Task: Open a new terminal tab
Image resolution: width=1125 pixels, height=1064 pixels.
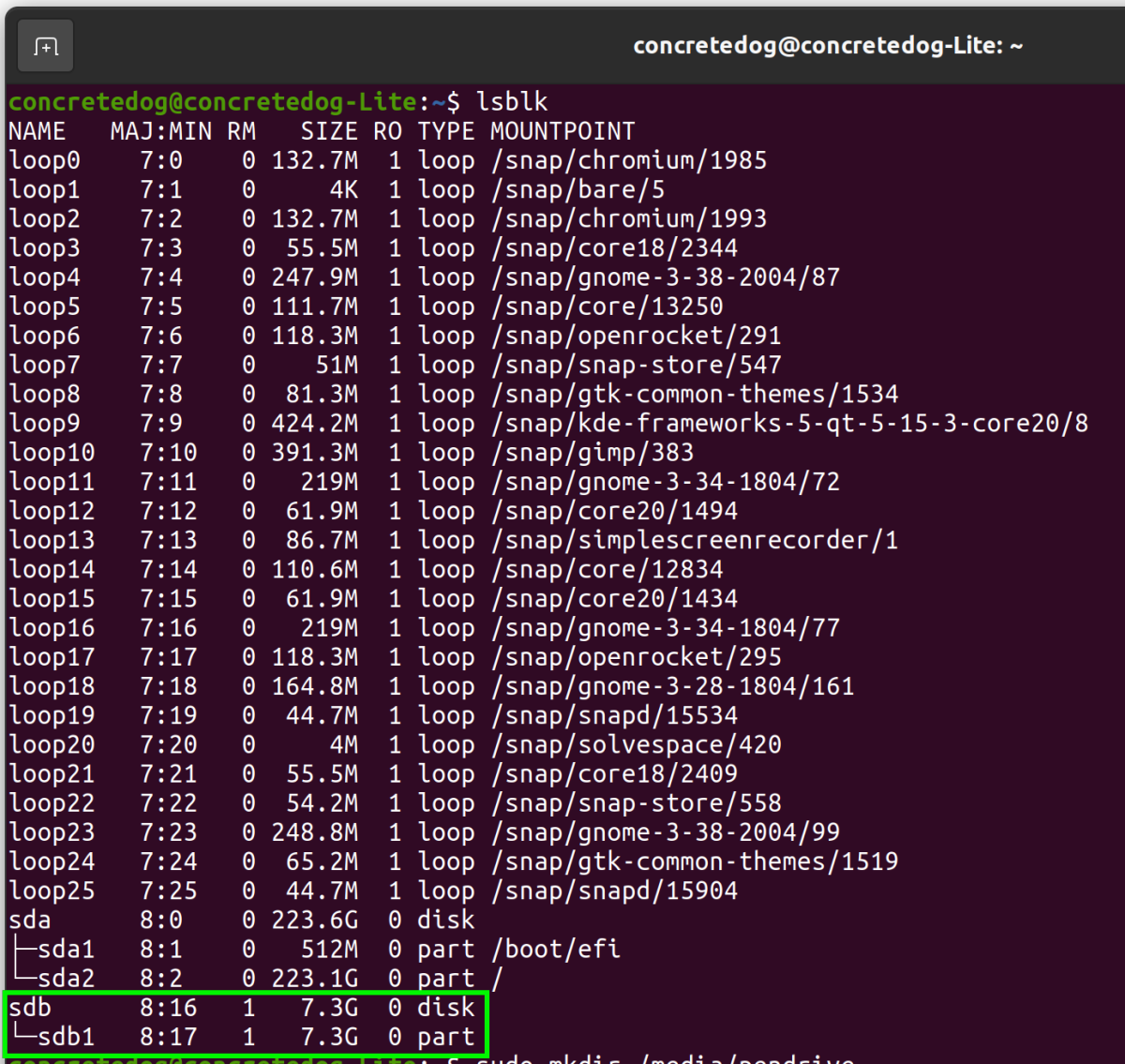Action: coord(44,45)
